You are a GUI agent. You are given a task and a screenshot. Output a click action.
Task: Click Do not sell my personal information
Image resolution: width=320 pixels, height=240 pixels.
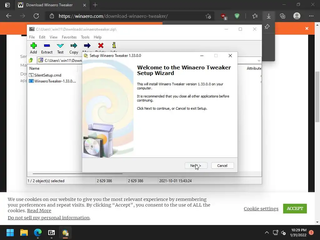coord(48,218)
